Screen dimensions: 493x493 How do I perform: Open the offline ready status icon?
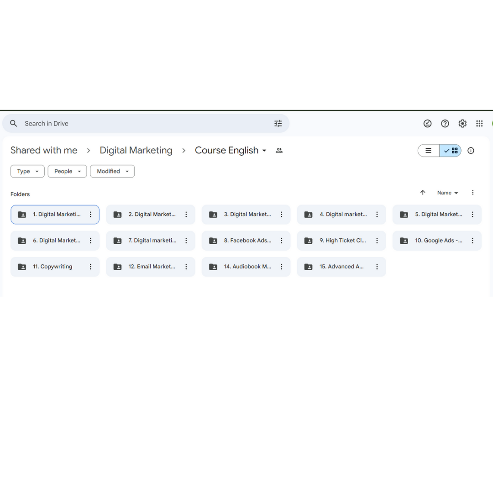coord(427,124)
